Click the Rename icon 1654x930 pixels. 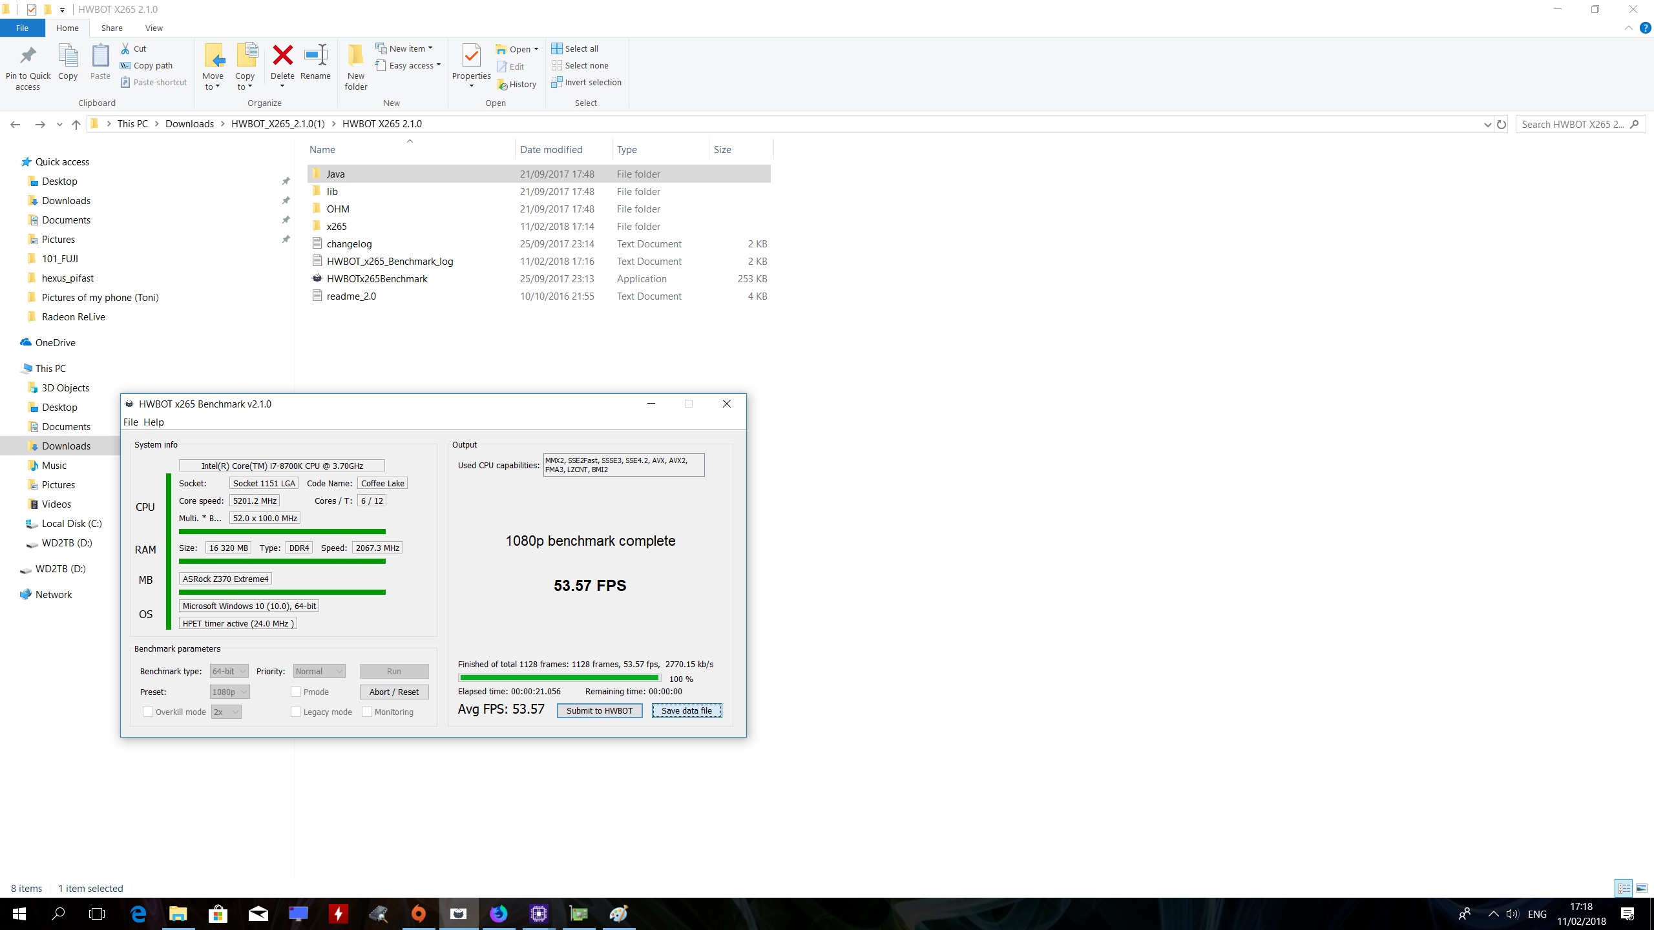click(x=315, y=56)
